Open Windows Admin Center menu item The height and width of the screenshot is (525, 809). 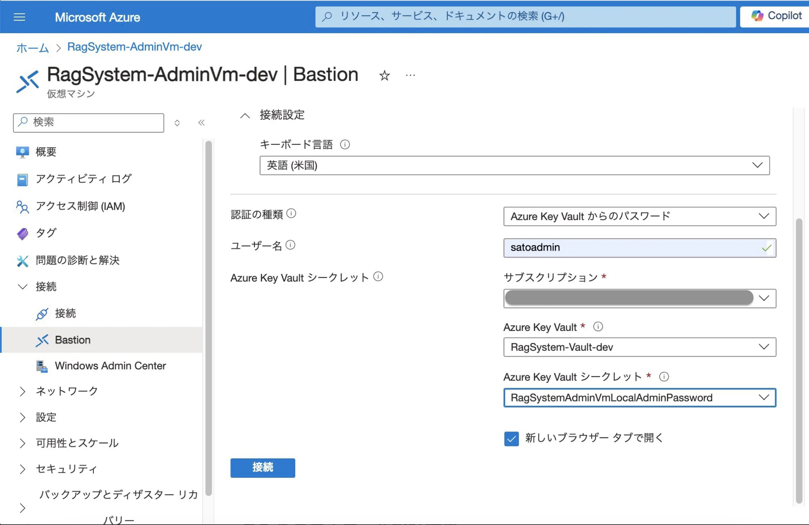pyautogui.click(x=110, y=365)
